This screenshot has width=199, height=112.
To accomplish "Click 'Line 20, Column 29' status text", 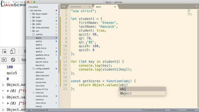I will coord(40,110).
